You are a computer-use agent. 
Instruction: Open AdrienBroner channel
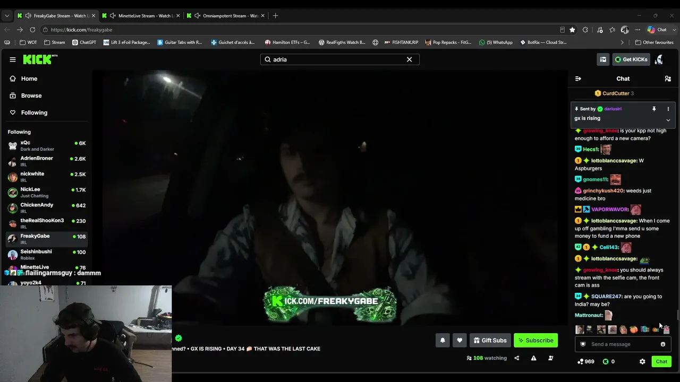coord(47,161)
